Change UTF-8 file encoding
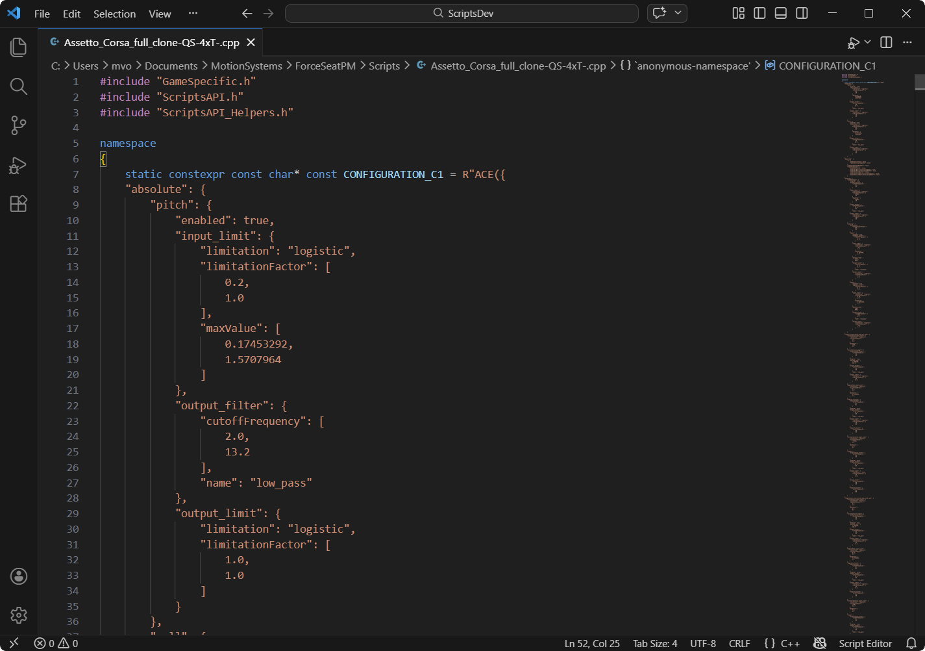 703,643
